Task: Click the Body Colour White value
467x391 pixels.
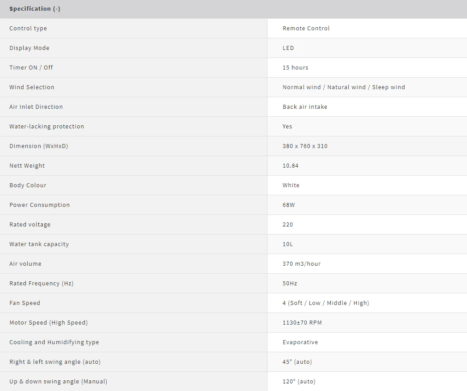Action: (x=291, y=185)
